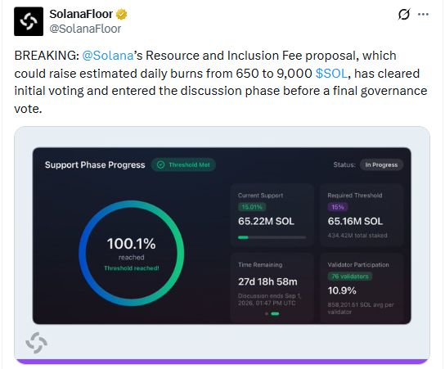Click the 15.01% current support badge
Image resolution: width=445 pixels, height=369 pixels.
coord(252,207)
